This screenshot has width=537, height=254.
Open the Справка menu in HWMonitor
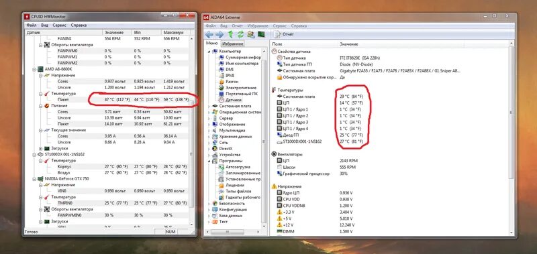(79, 25)
